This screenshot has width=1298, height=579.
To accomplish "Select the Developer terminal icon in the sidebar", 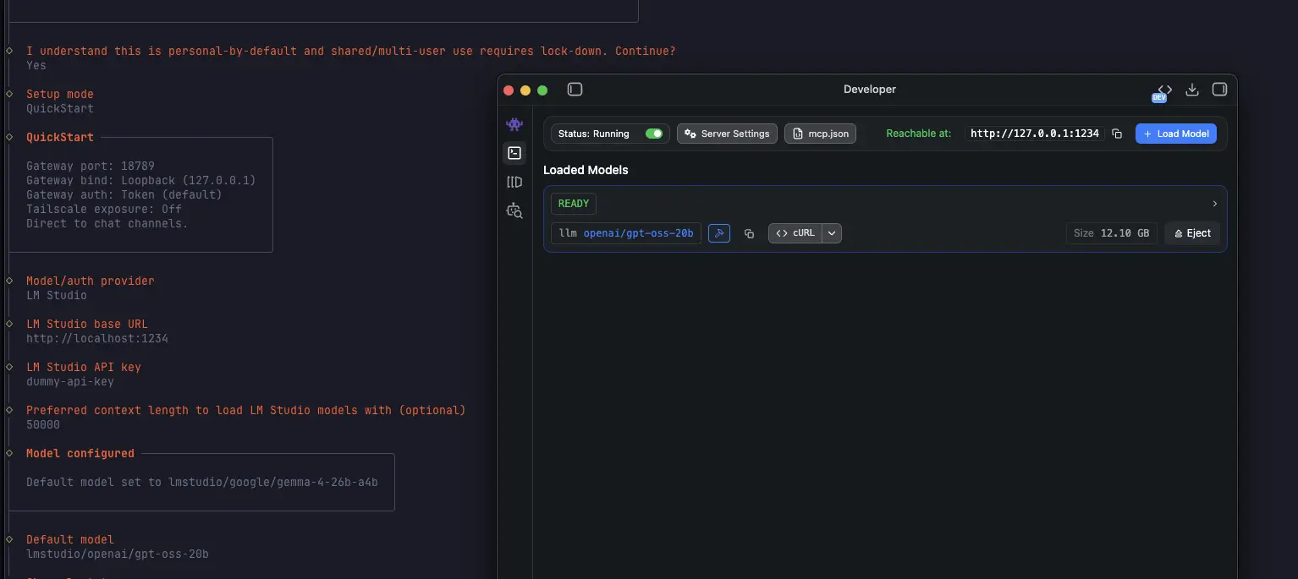I will coord(514,153).
